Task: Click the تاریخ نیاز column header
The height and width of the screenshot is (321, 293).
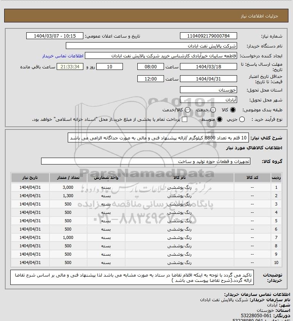Action: tap(30, 177)
